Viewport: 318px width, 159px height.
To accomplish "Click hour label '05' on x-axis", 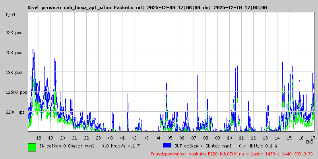I will (x=170, y=138).
